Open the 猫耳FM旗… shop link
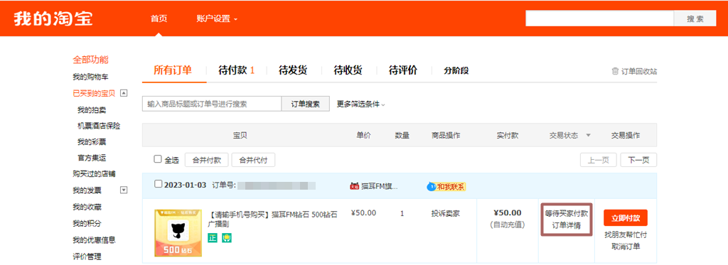 [380, 187]
